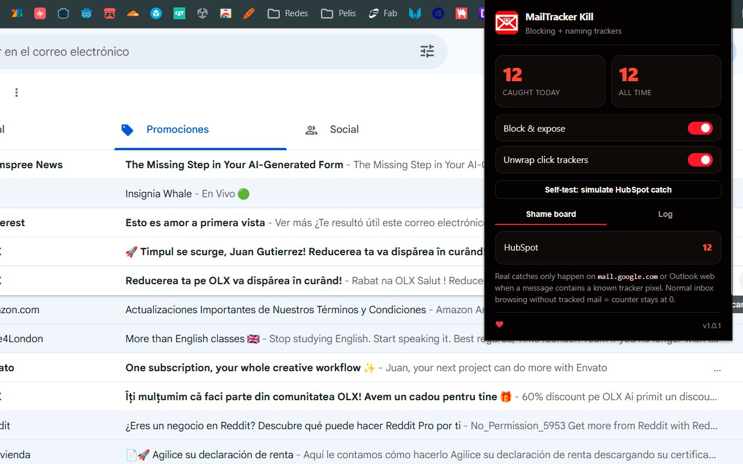
Task: Expand the HubSpot shame board entry
Action: tap(608, 248)
